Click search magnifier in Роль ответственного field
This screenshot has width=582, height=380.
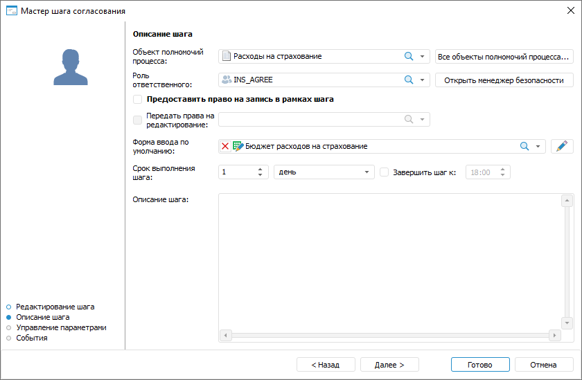[x=409, y=80]
